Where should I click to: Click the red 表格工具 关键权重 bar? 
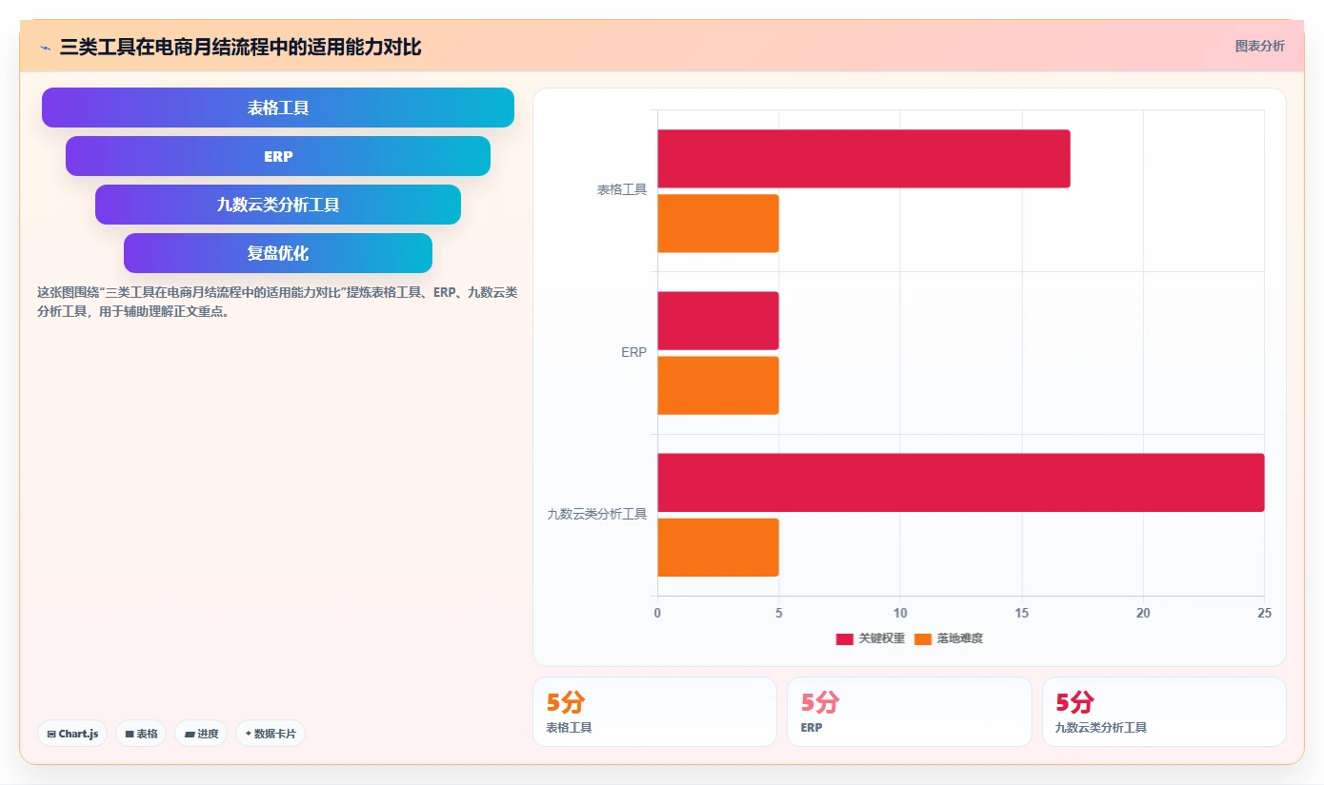coord(864,159)
